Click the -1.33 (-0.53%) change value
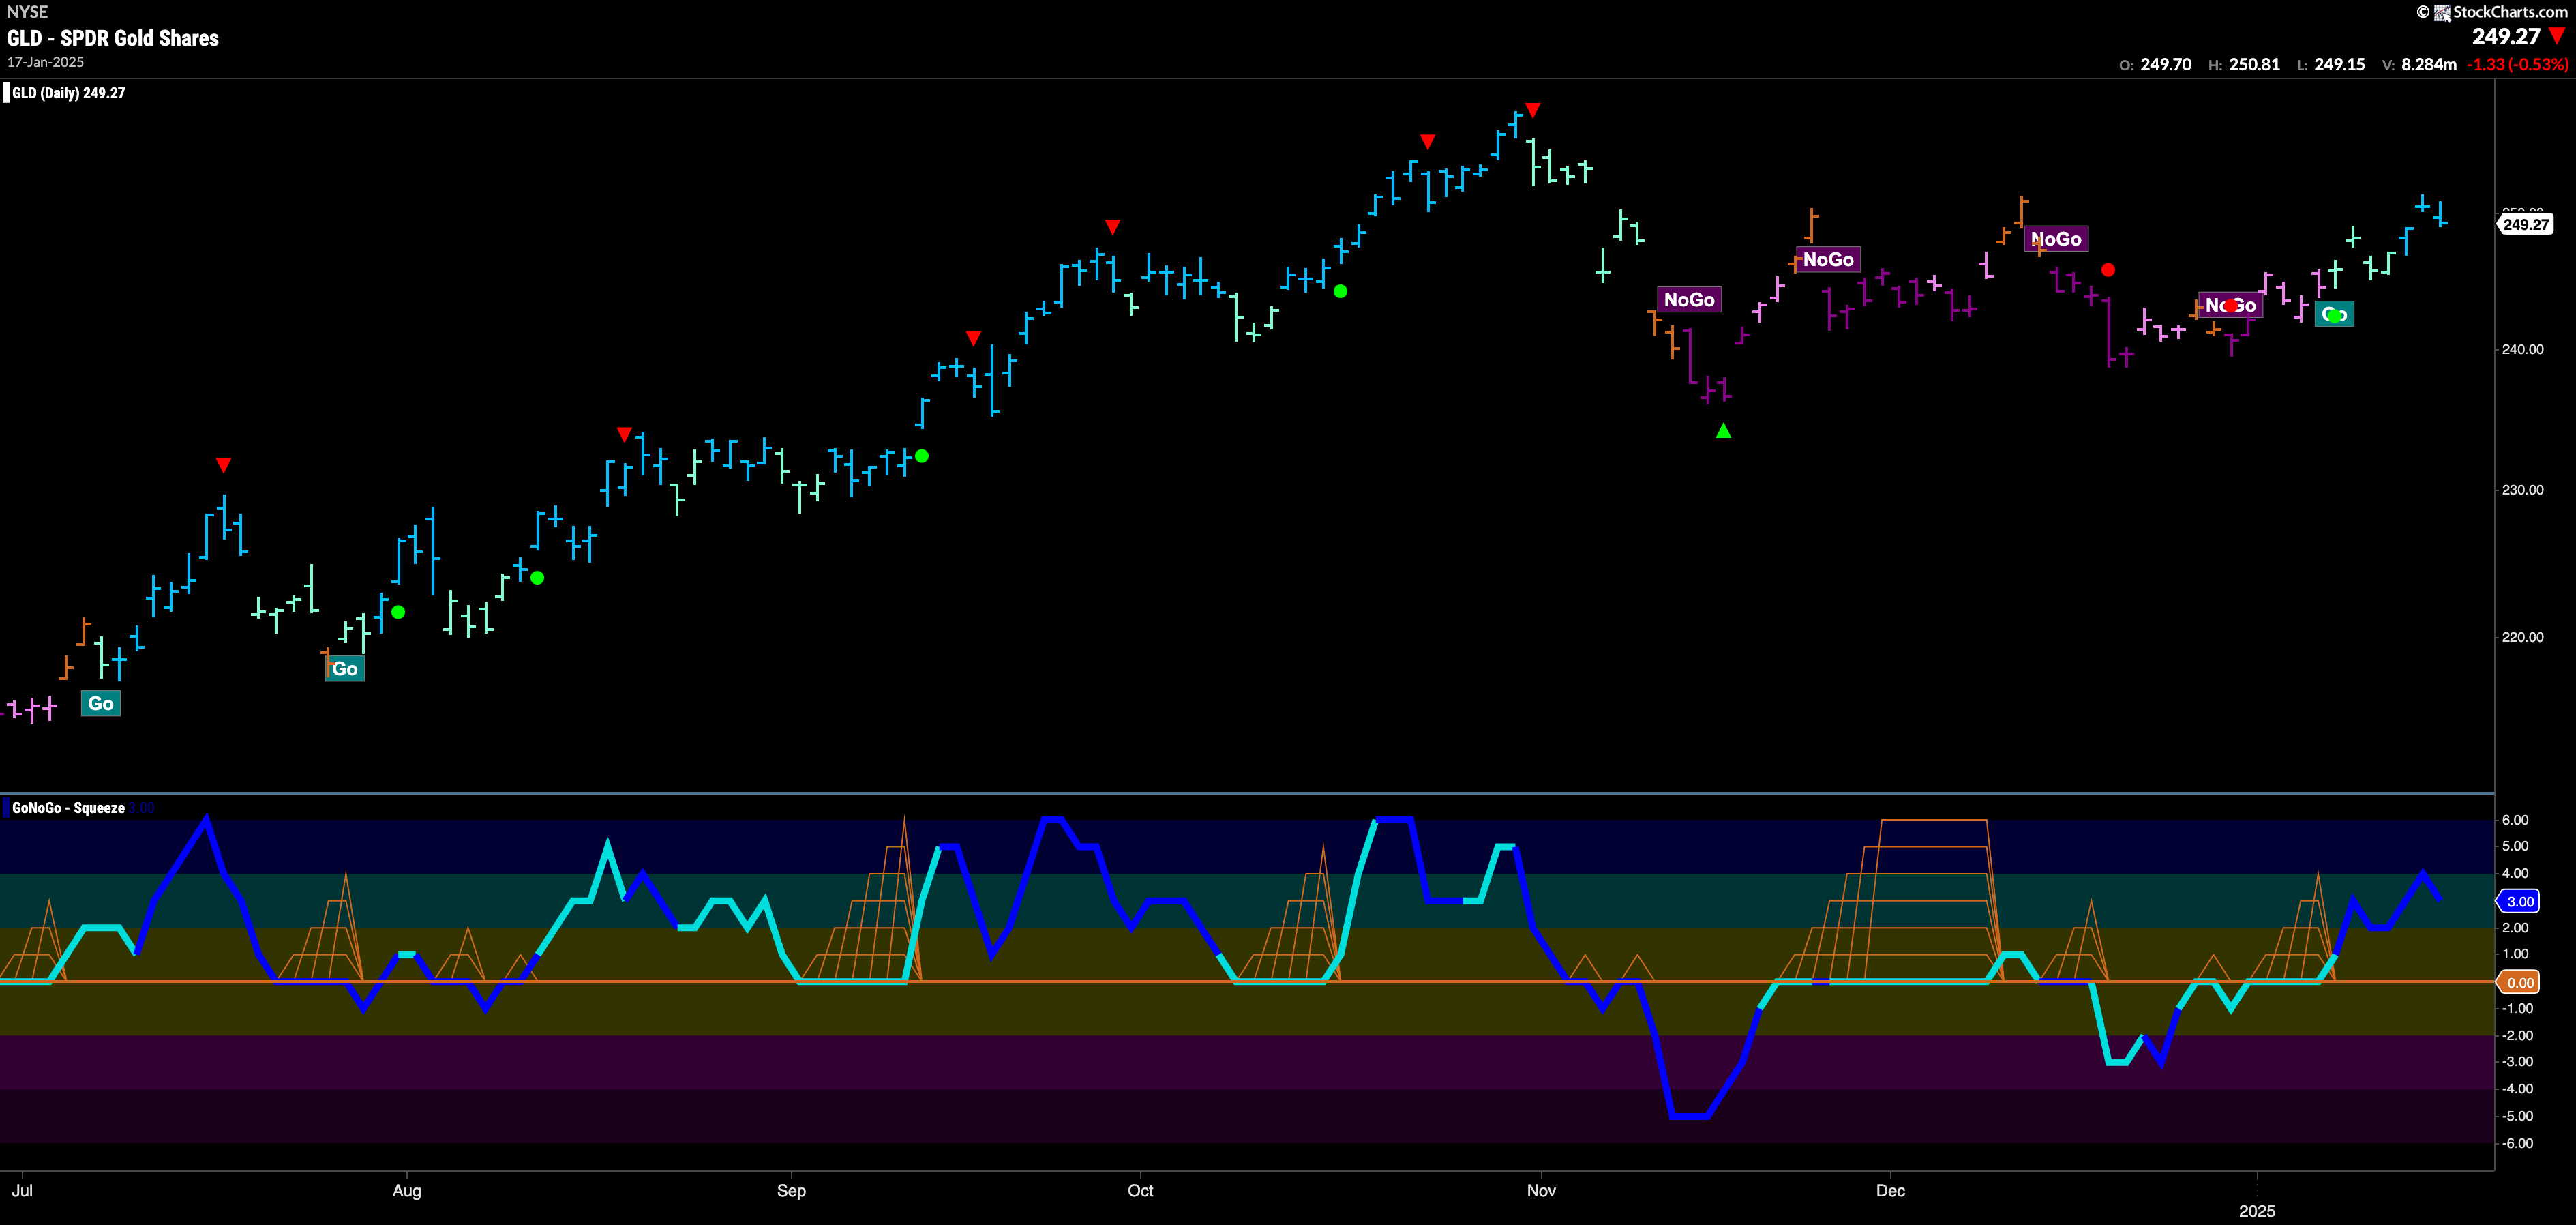Screen dimensions: 2576x1225 2518,64
